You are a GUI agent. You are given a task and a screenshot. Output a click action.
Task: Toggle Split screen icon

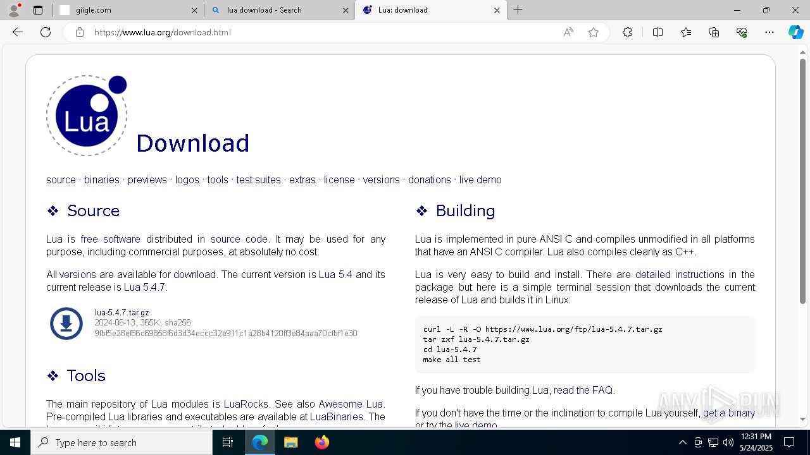coord(657,32)
